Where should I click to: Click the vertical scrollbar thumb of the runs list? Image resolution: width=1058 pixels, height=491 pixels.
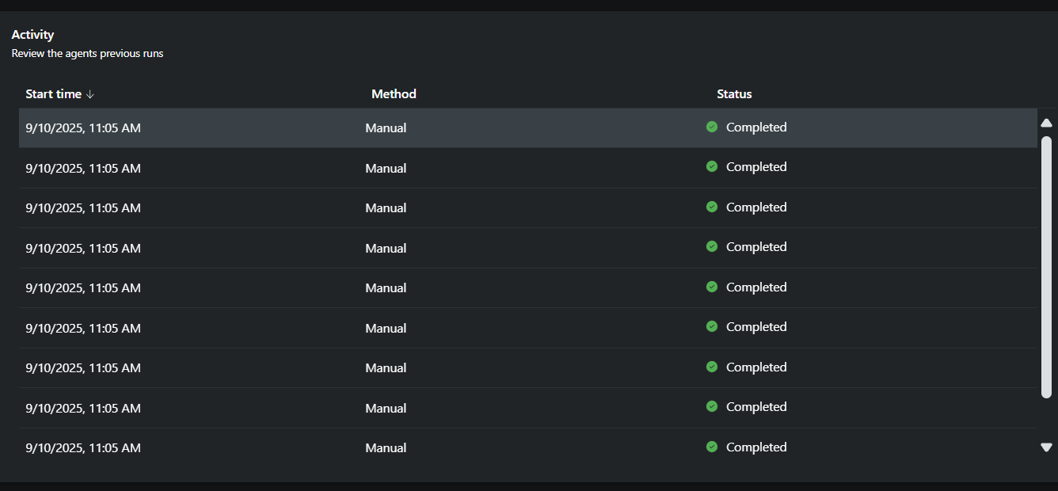point(1046,266)
